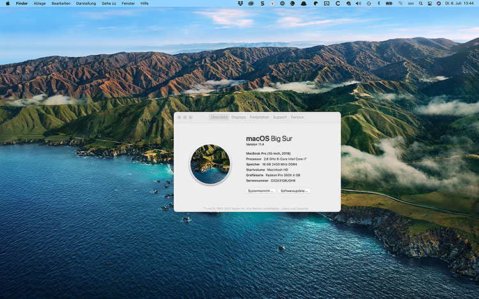Click the Systembericht button
The height and width of the screenshot is (299, 479).
click(261, 191)
